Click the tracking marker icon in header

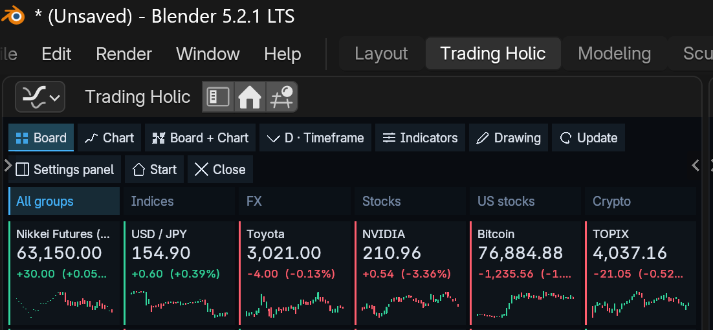coord(281,97)
